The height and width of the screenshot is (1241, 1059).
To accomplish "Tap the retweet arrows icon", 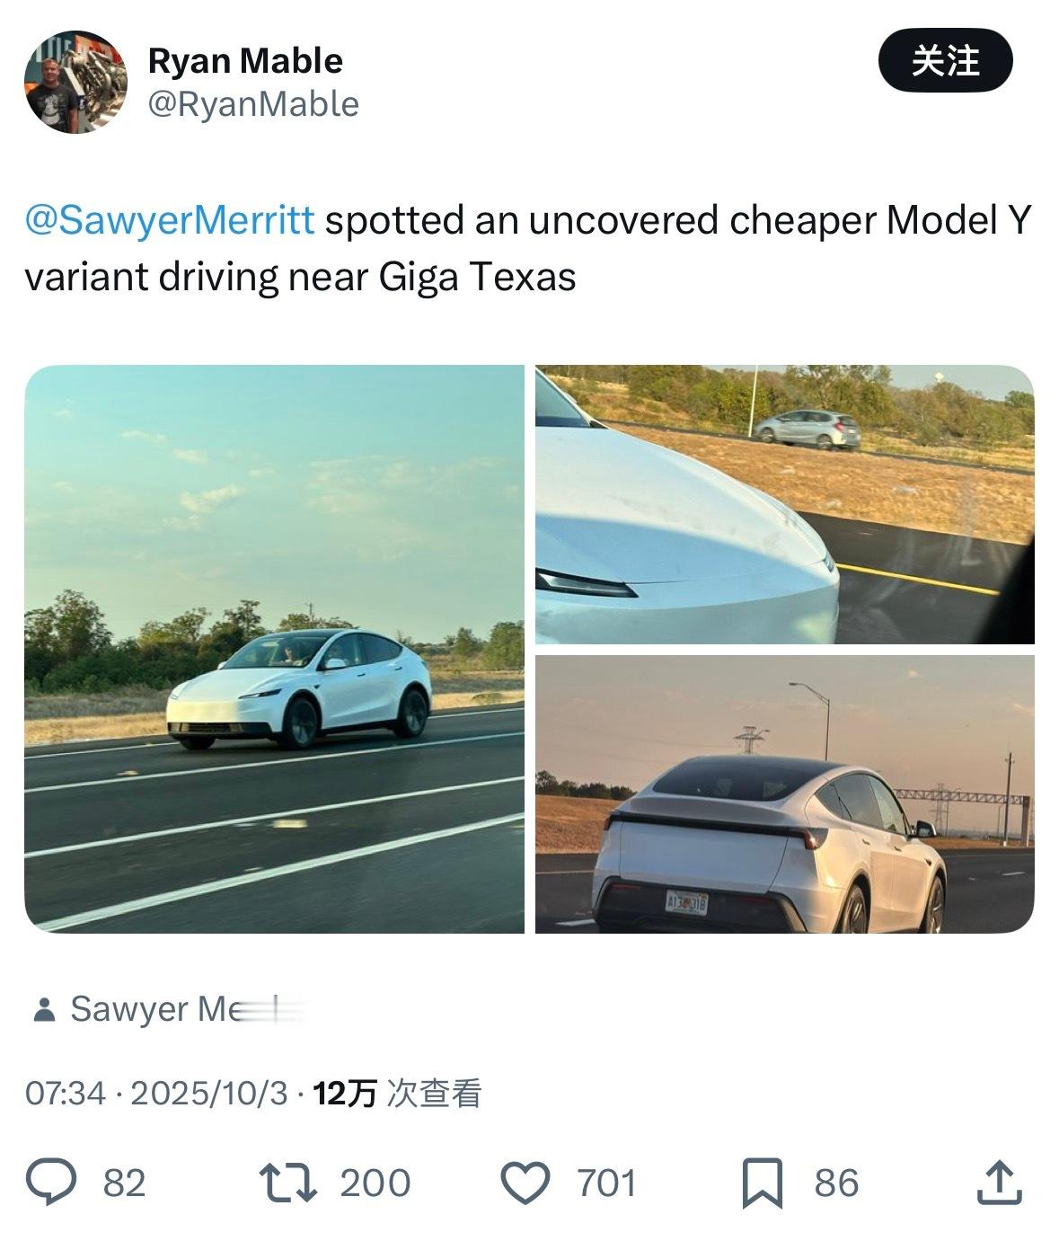I will point(287,1183).
